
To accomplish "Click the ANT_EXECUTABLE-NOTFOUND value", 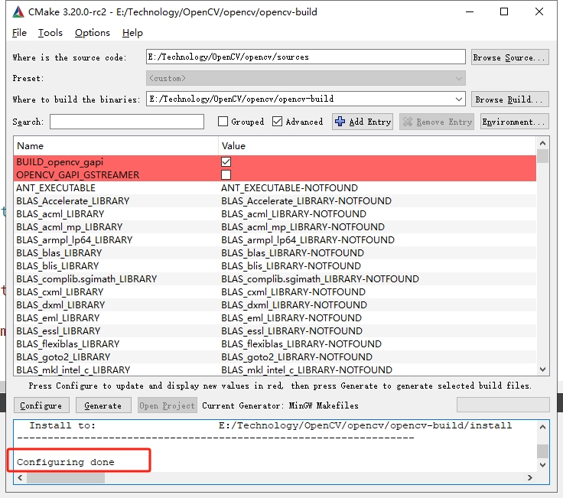I will [x=289, y=187].
